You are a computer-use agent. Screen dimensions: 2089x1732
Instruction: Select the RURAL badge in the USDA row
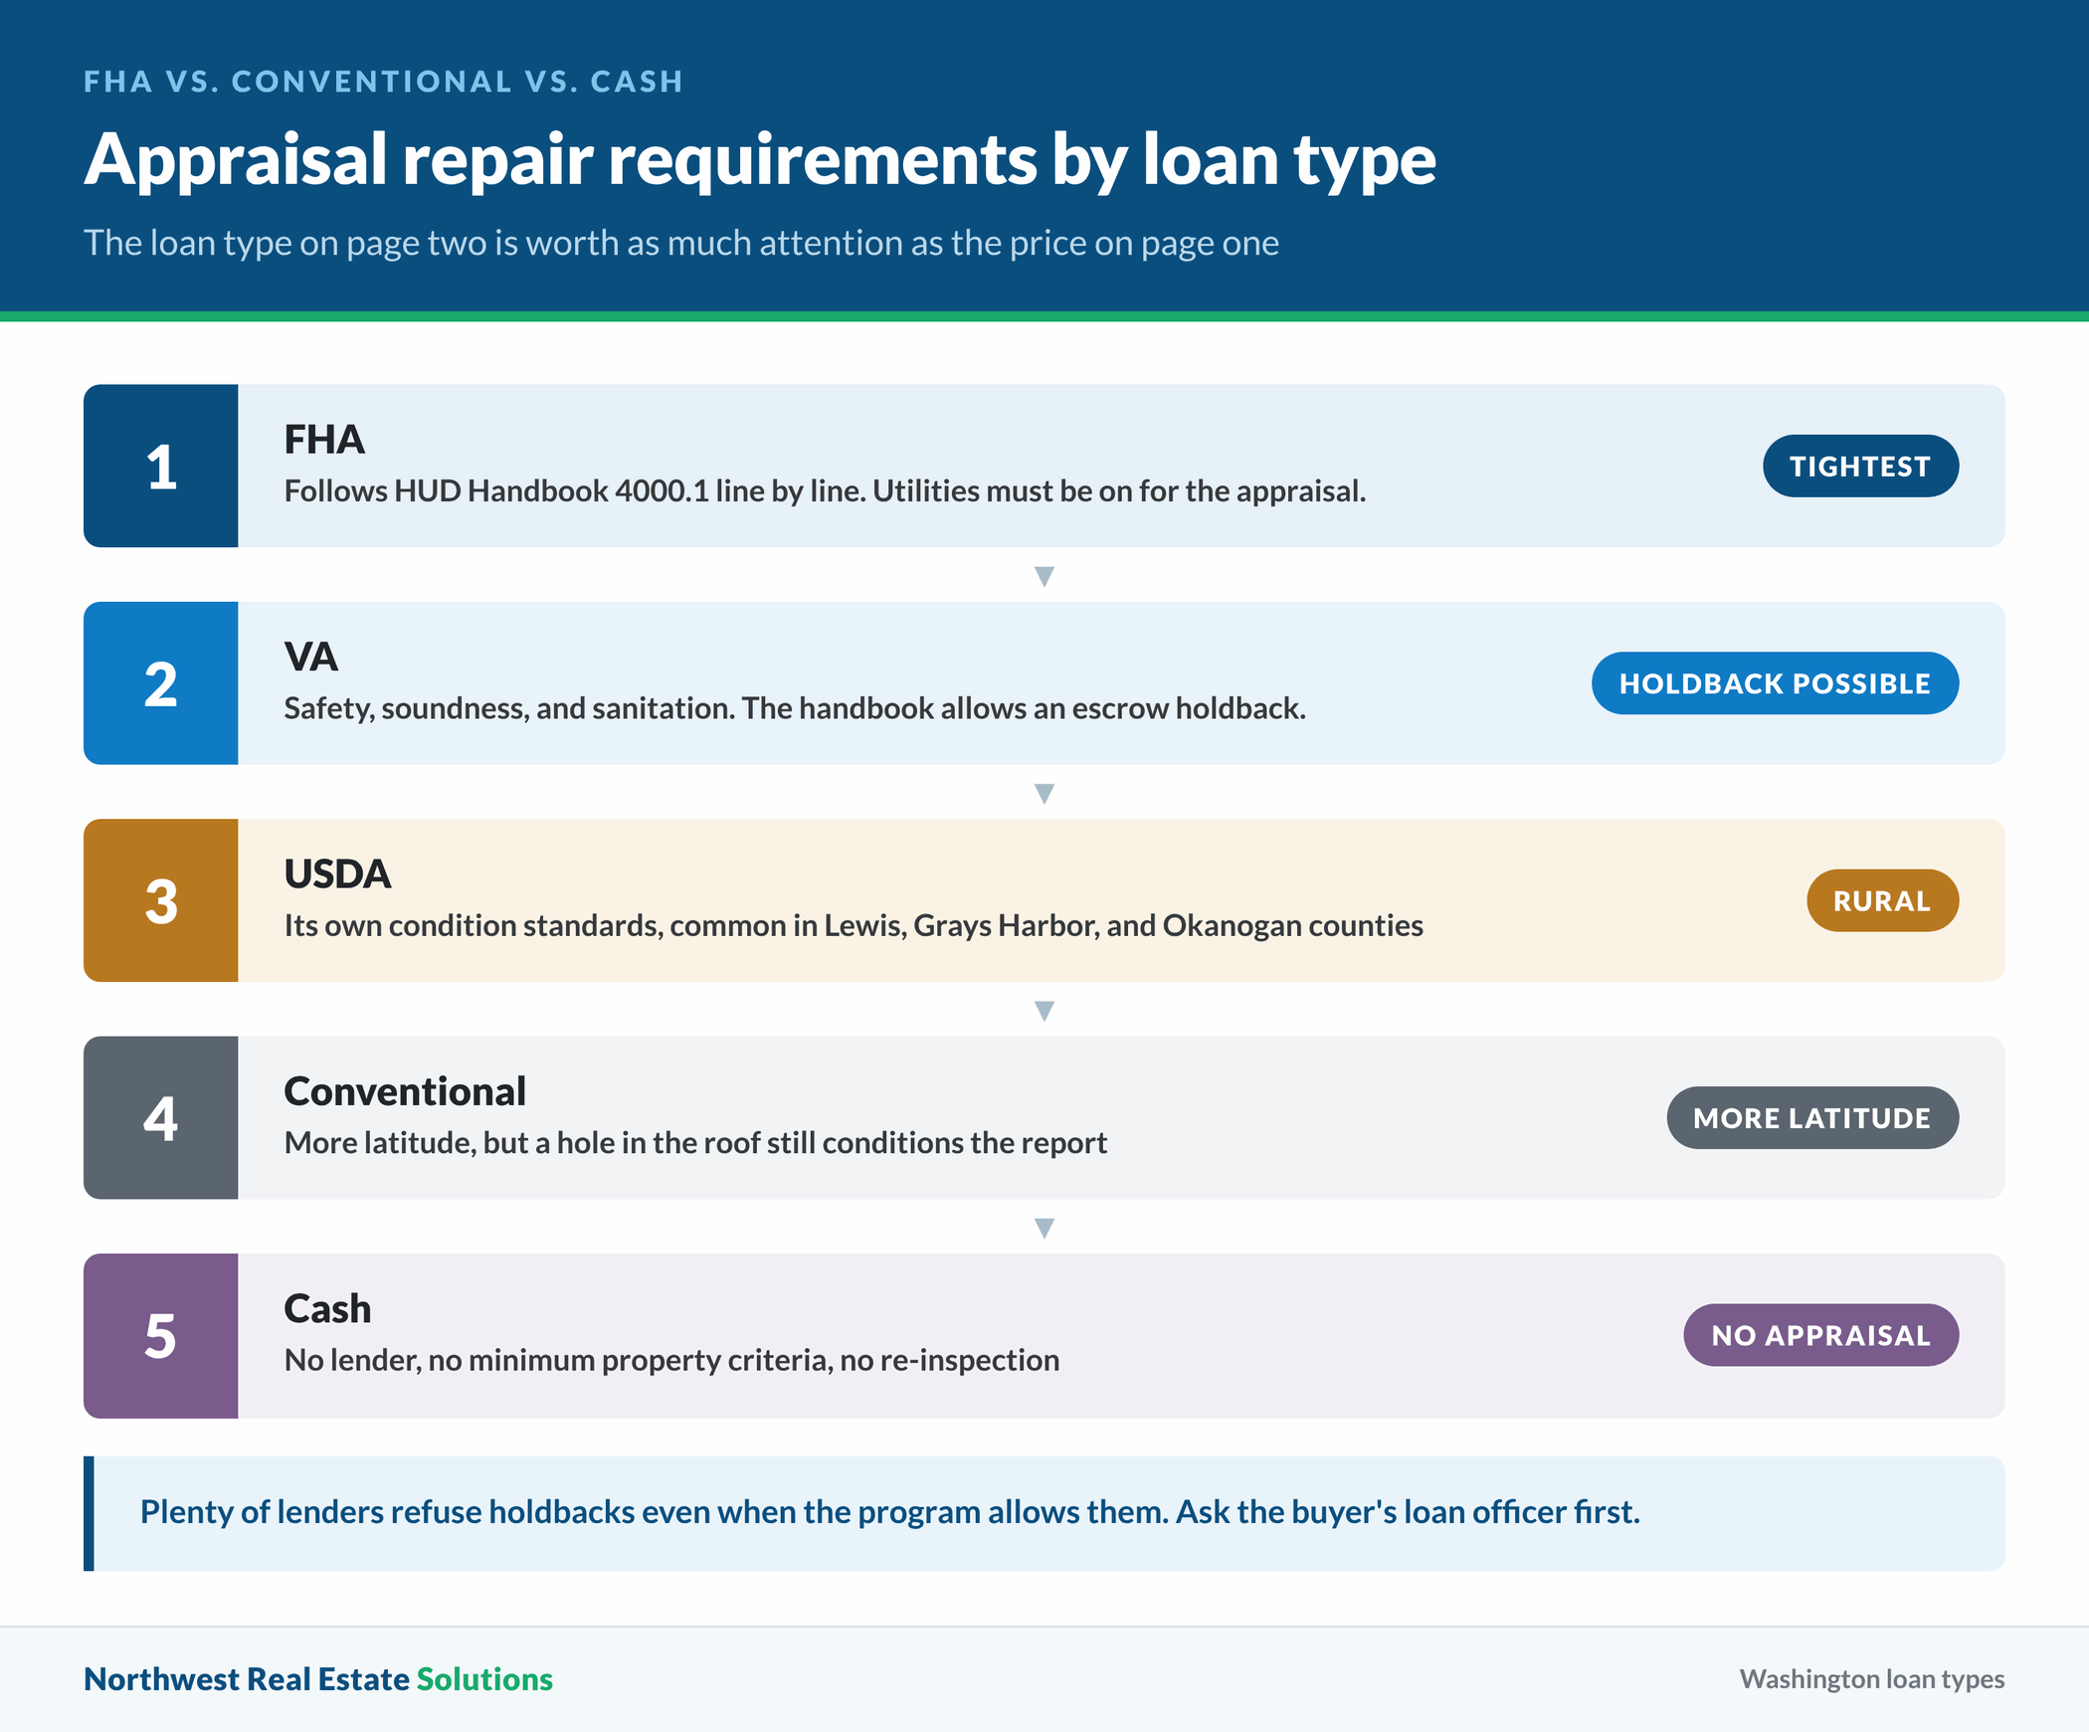(x=1882, y=900)
